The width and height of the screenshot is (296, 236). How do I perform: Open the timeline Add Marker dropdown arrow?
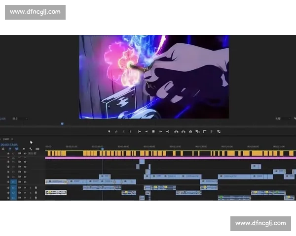24,149
